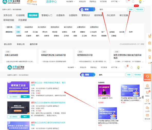The height and width of the screenshot is (130, 152).
Task: Click WeChat bubble icon on filter page sidebar
Action: (x=149, y=50)
